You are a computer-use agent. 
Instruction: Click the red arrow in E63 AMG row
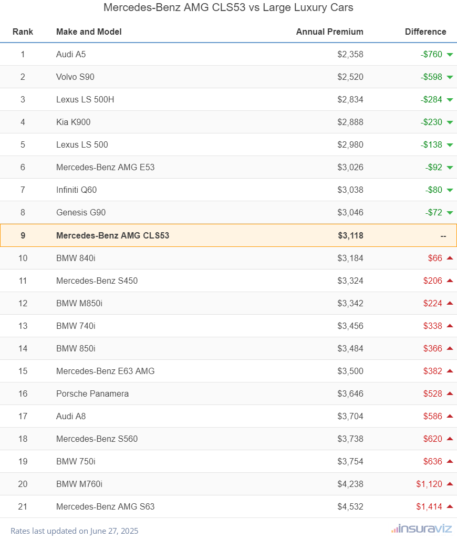(450, 370)
